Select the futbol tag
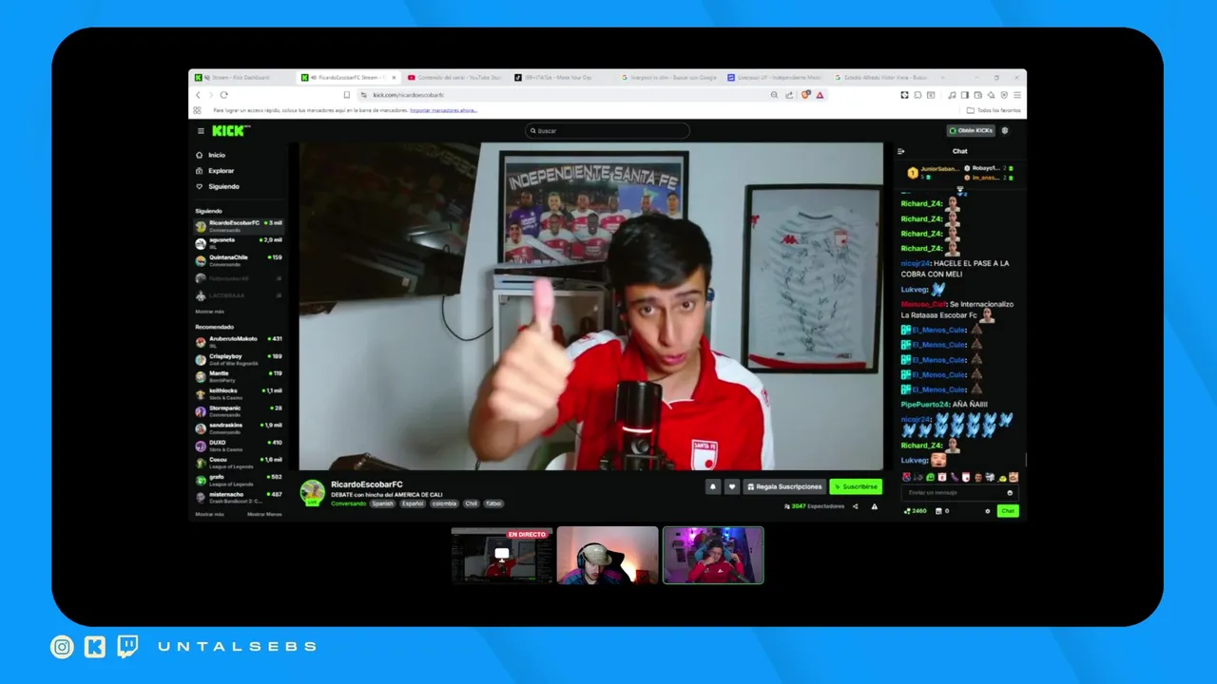This screenshot has width=1217, height=684. coord(494,503)
